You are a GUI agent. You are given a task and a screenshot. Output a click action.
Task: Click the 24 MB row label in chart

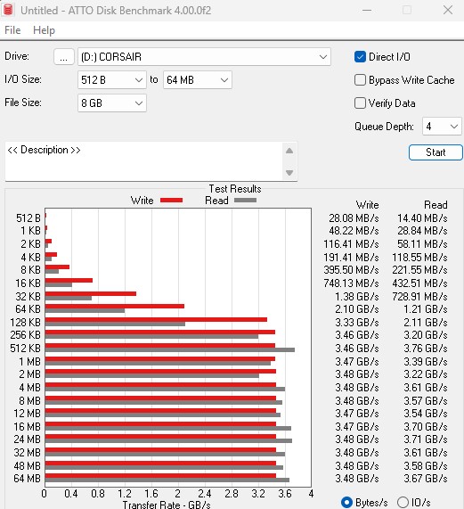28,439
